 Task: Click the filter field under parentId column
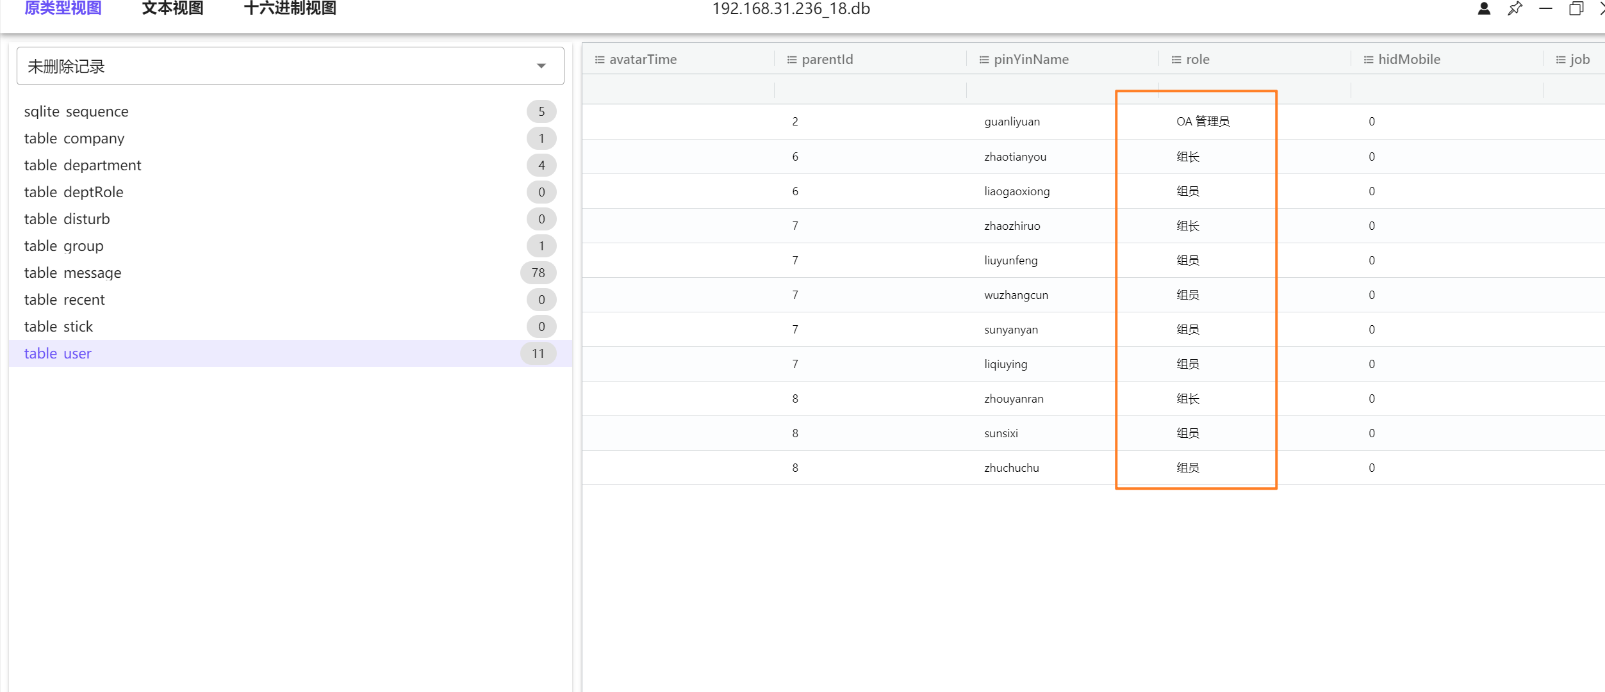(x=870, y=90)
